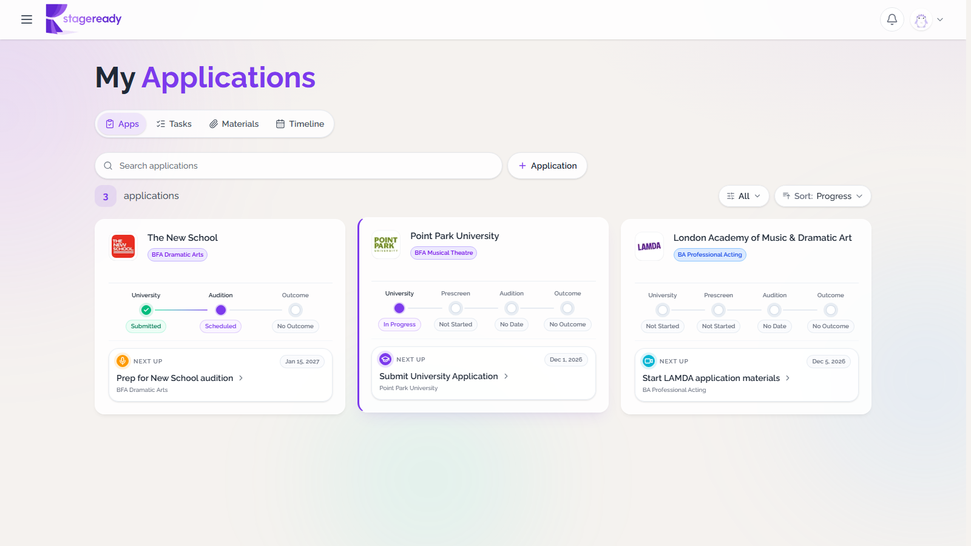Click New School University completed step checkmark
Viewport: 971px width, 546px height.
[146, 310]
